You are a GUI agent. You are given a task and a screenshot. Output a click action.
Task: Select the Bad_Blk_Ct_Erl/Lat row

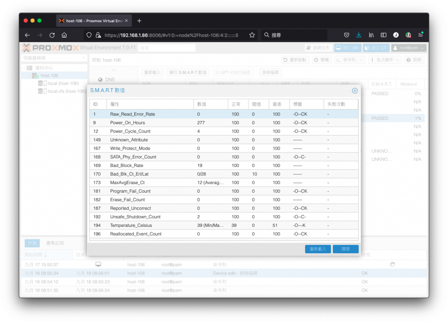pos(224,174)
